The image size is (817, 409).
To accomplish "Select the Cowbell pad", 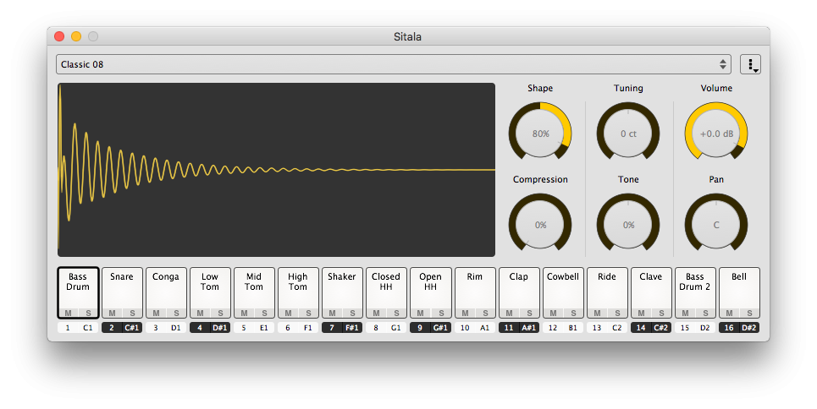I will click(x=563, y=292).
